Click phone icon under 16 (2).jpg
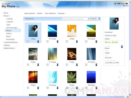Screen dimensions: 131x98 96,41
